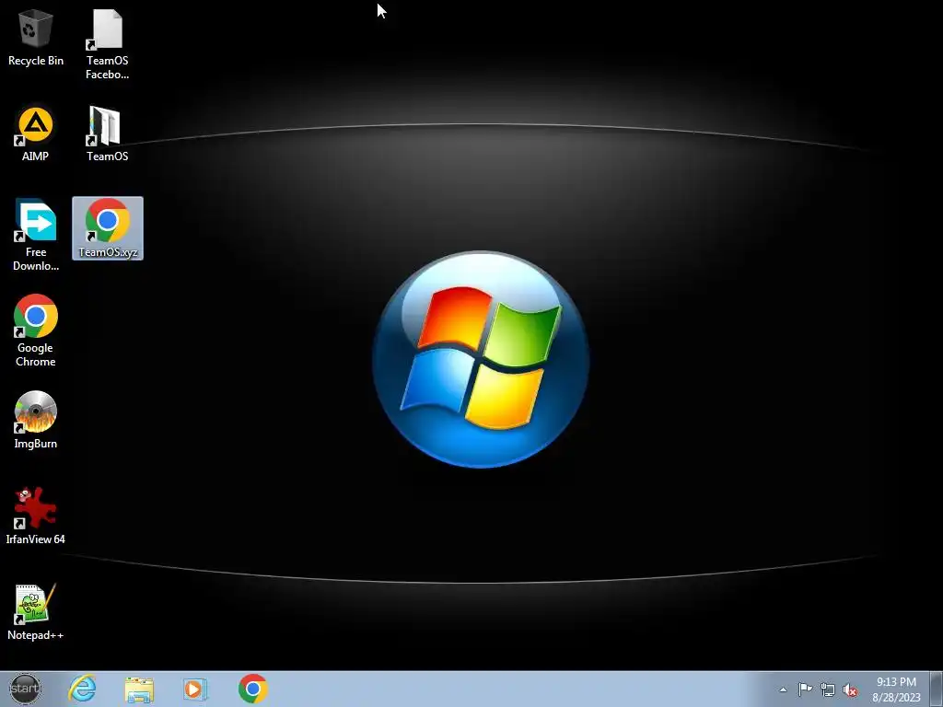Screen dimensions: 943x707
Task: Open Windows Media Player from taskbar
Action: coord(195,689)
